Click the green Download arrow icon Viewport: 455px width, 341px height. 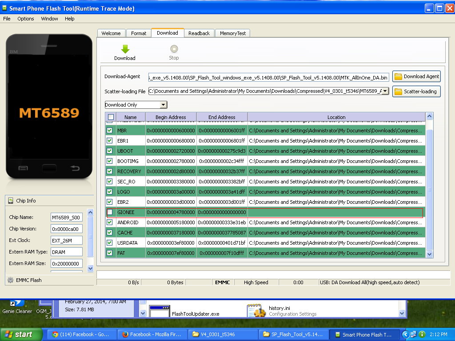tap(125, 49)
